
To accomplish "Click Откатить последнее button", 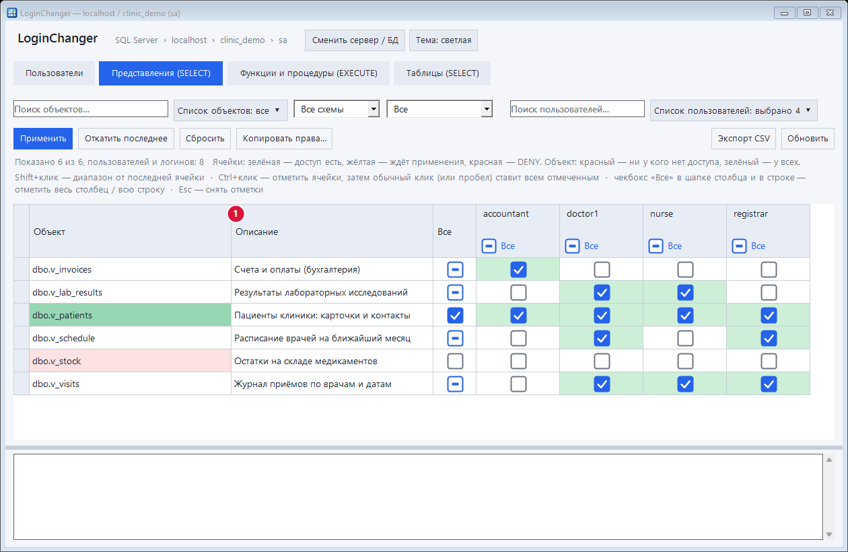I will 126,139.
